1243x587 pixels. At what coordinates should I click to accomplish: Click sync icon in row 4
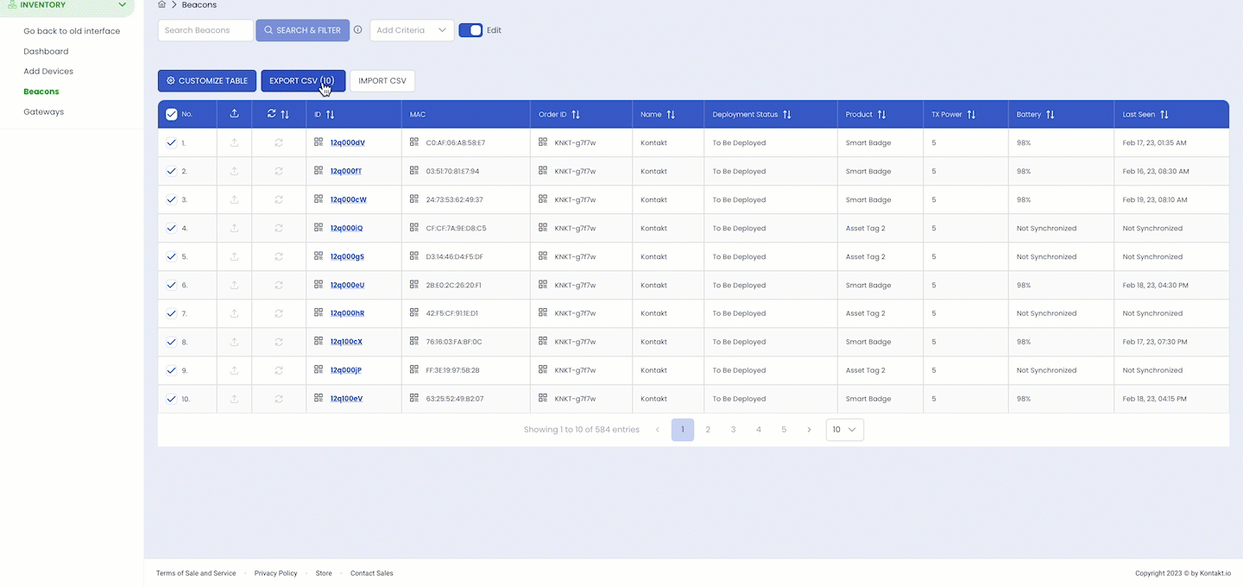click(279, 228)
